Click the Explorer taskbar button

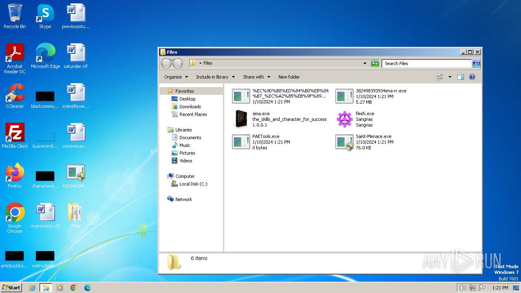(x=46, y=288)
